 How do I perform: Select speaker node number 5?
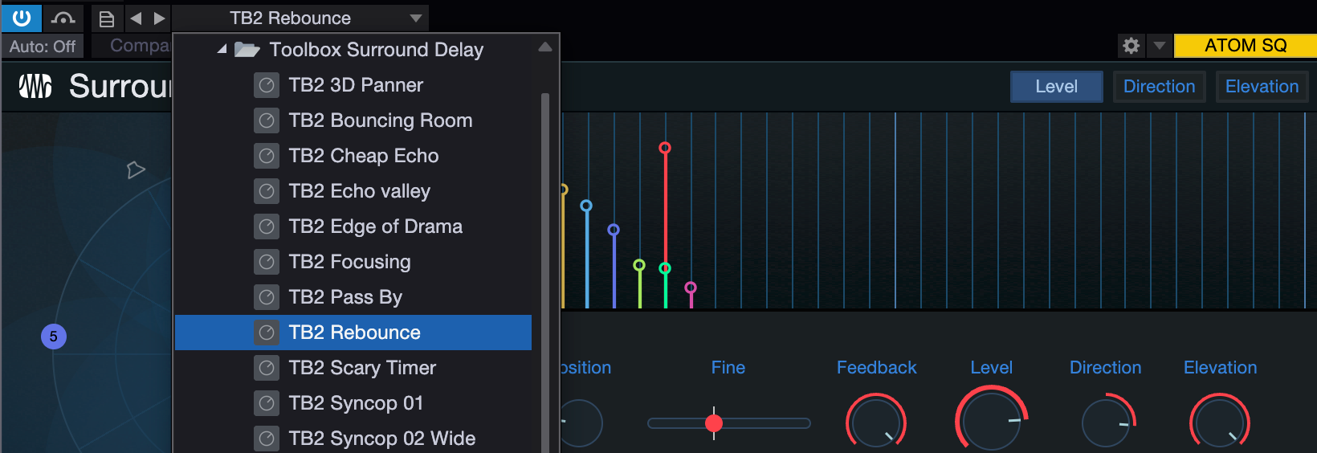pyautogui.click(x=54, y=337)
